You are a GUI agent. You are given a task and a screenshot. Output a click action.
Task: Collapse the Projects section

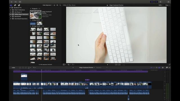[31, 9]
